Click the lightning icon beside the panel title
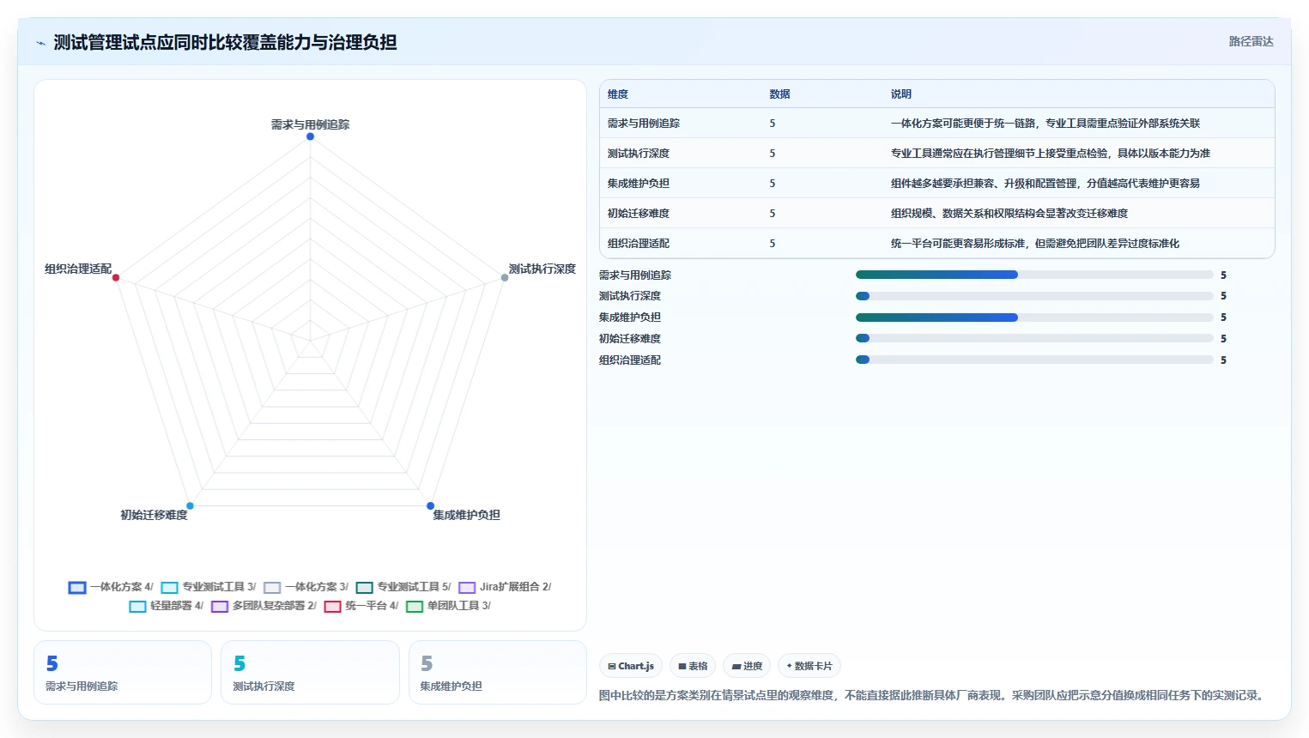 (40, 43)
